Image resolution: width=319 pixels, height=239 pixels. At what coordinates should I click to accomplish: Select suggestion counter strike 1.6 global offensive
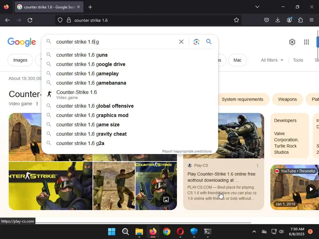click(130, 106)
